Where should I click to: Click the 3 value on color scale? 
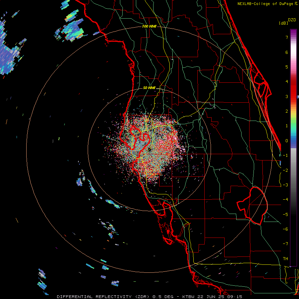287,96
